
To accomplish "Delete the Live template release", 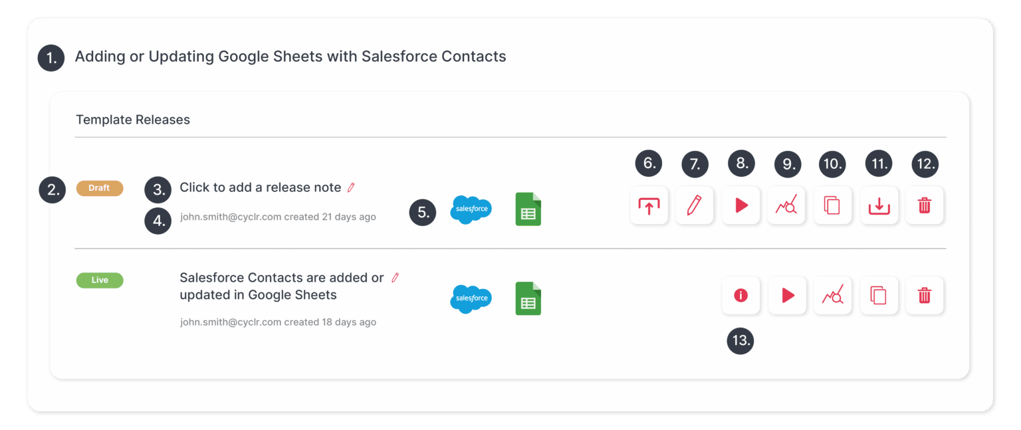I will 925,295.
